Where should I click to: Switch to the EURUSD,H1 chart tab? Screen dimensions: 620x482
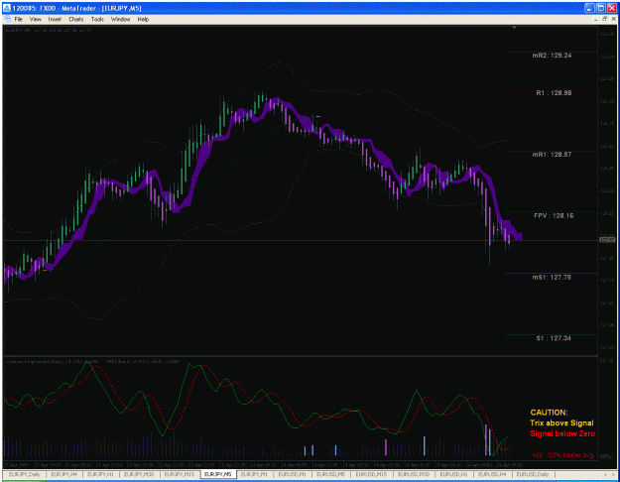pyautogui.click(x=453, y=474)
